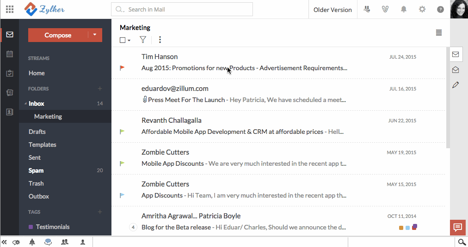Click the help question mark icon
Image resolution: width=468 pixels, height=247 pixels.
440,9
